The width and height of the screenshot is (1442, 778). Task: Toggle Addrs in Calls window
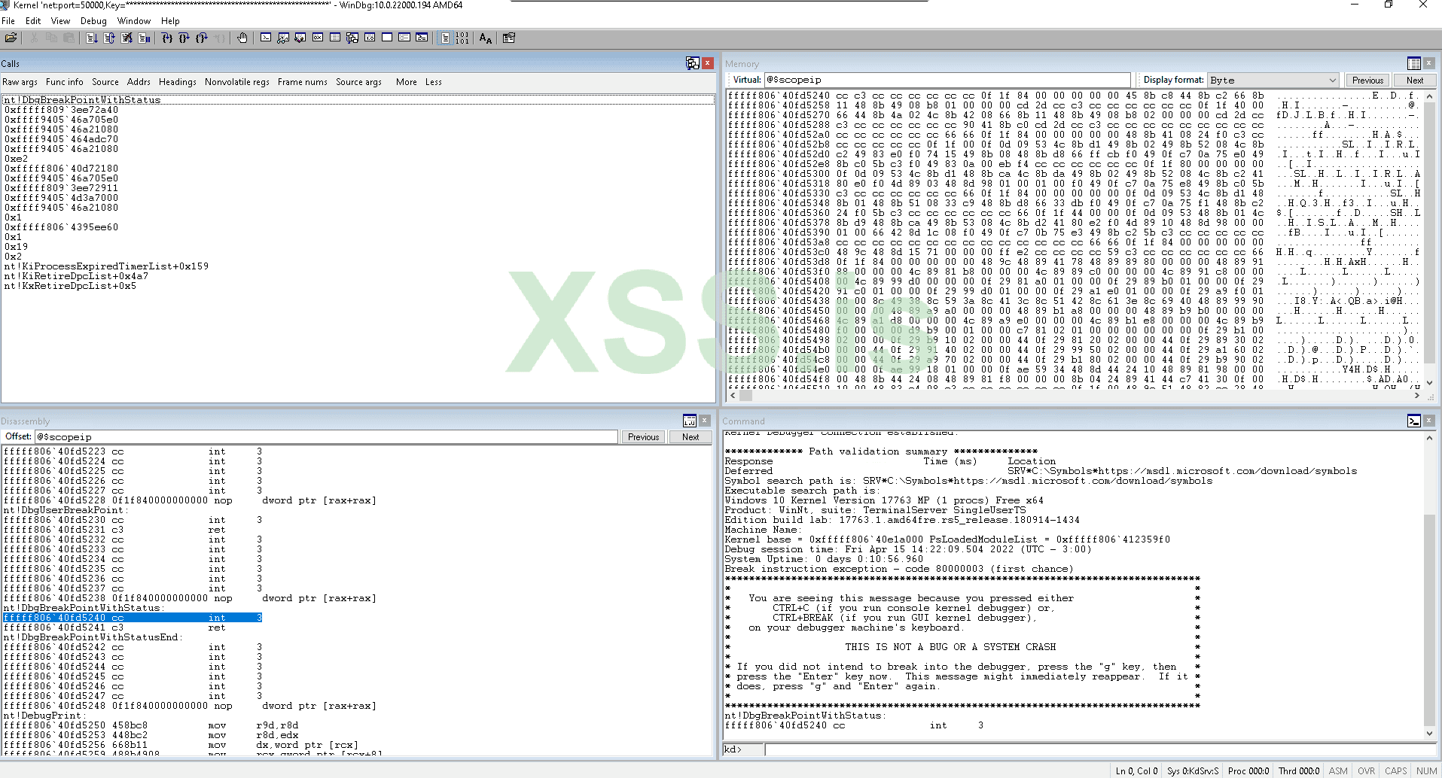tap(139, 82)
